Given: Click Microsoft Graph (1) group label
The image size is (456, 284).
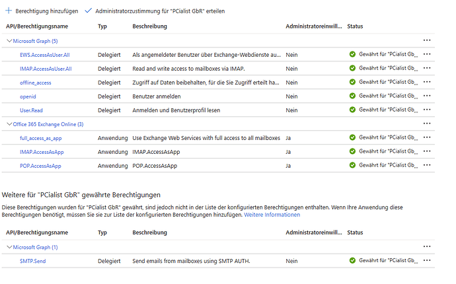Looking at the screenshot, I should 35,248.
